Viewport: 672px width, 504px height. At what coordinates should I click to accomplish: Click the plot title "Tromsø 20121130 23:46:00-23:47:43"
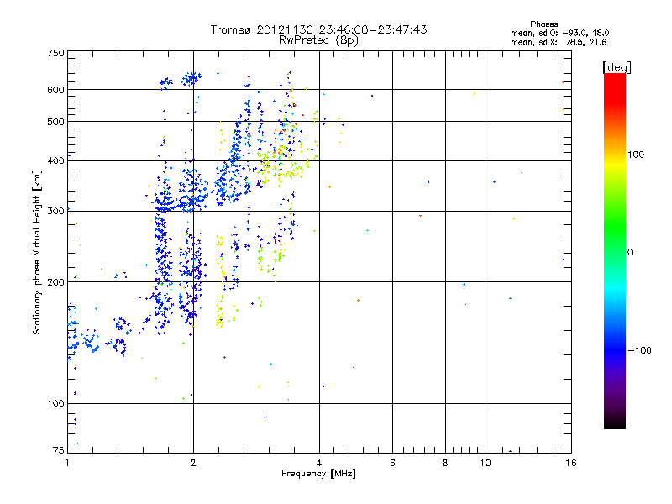[318, 29]
